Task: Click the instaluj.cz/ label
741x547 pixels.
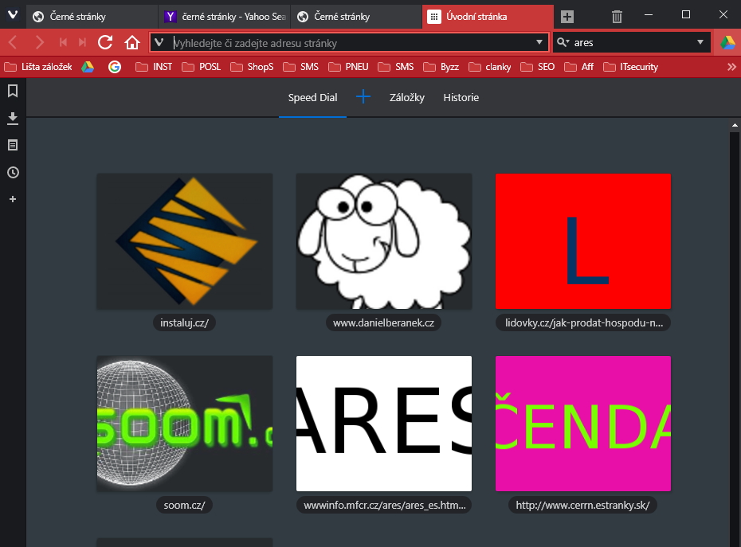Action: point(184,322)
